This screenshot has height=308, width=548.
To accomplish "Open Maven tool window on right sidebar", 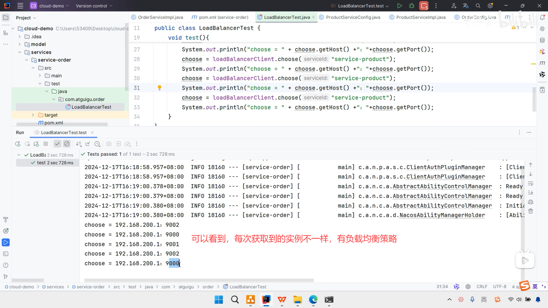I will 542,63.
